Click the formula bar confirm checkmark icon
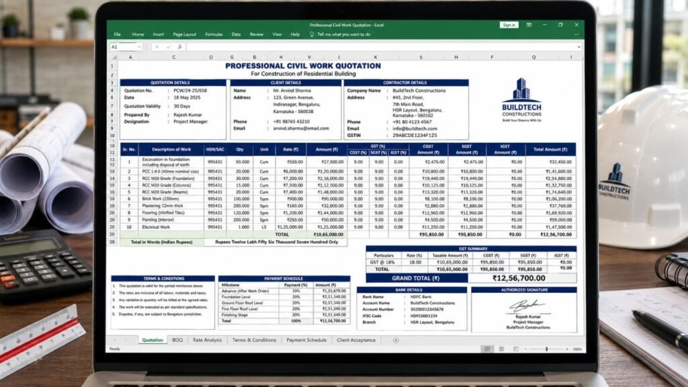 169,46
